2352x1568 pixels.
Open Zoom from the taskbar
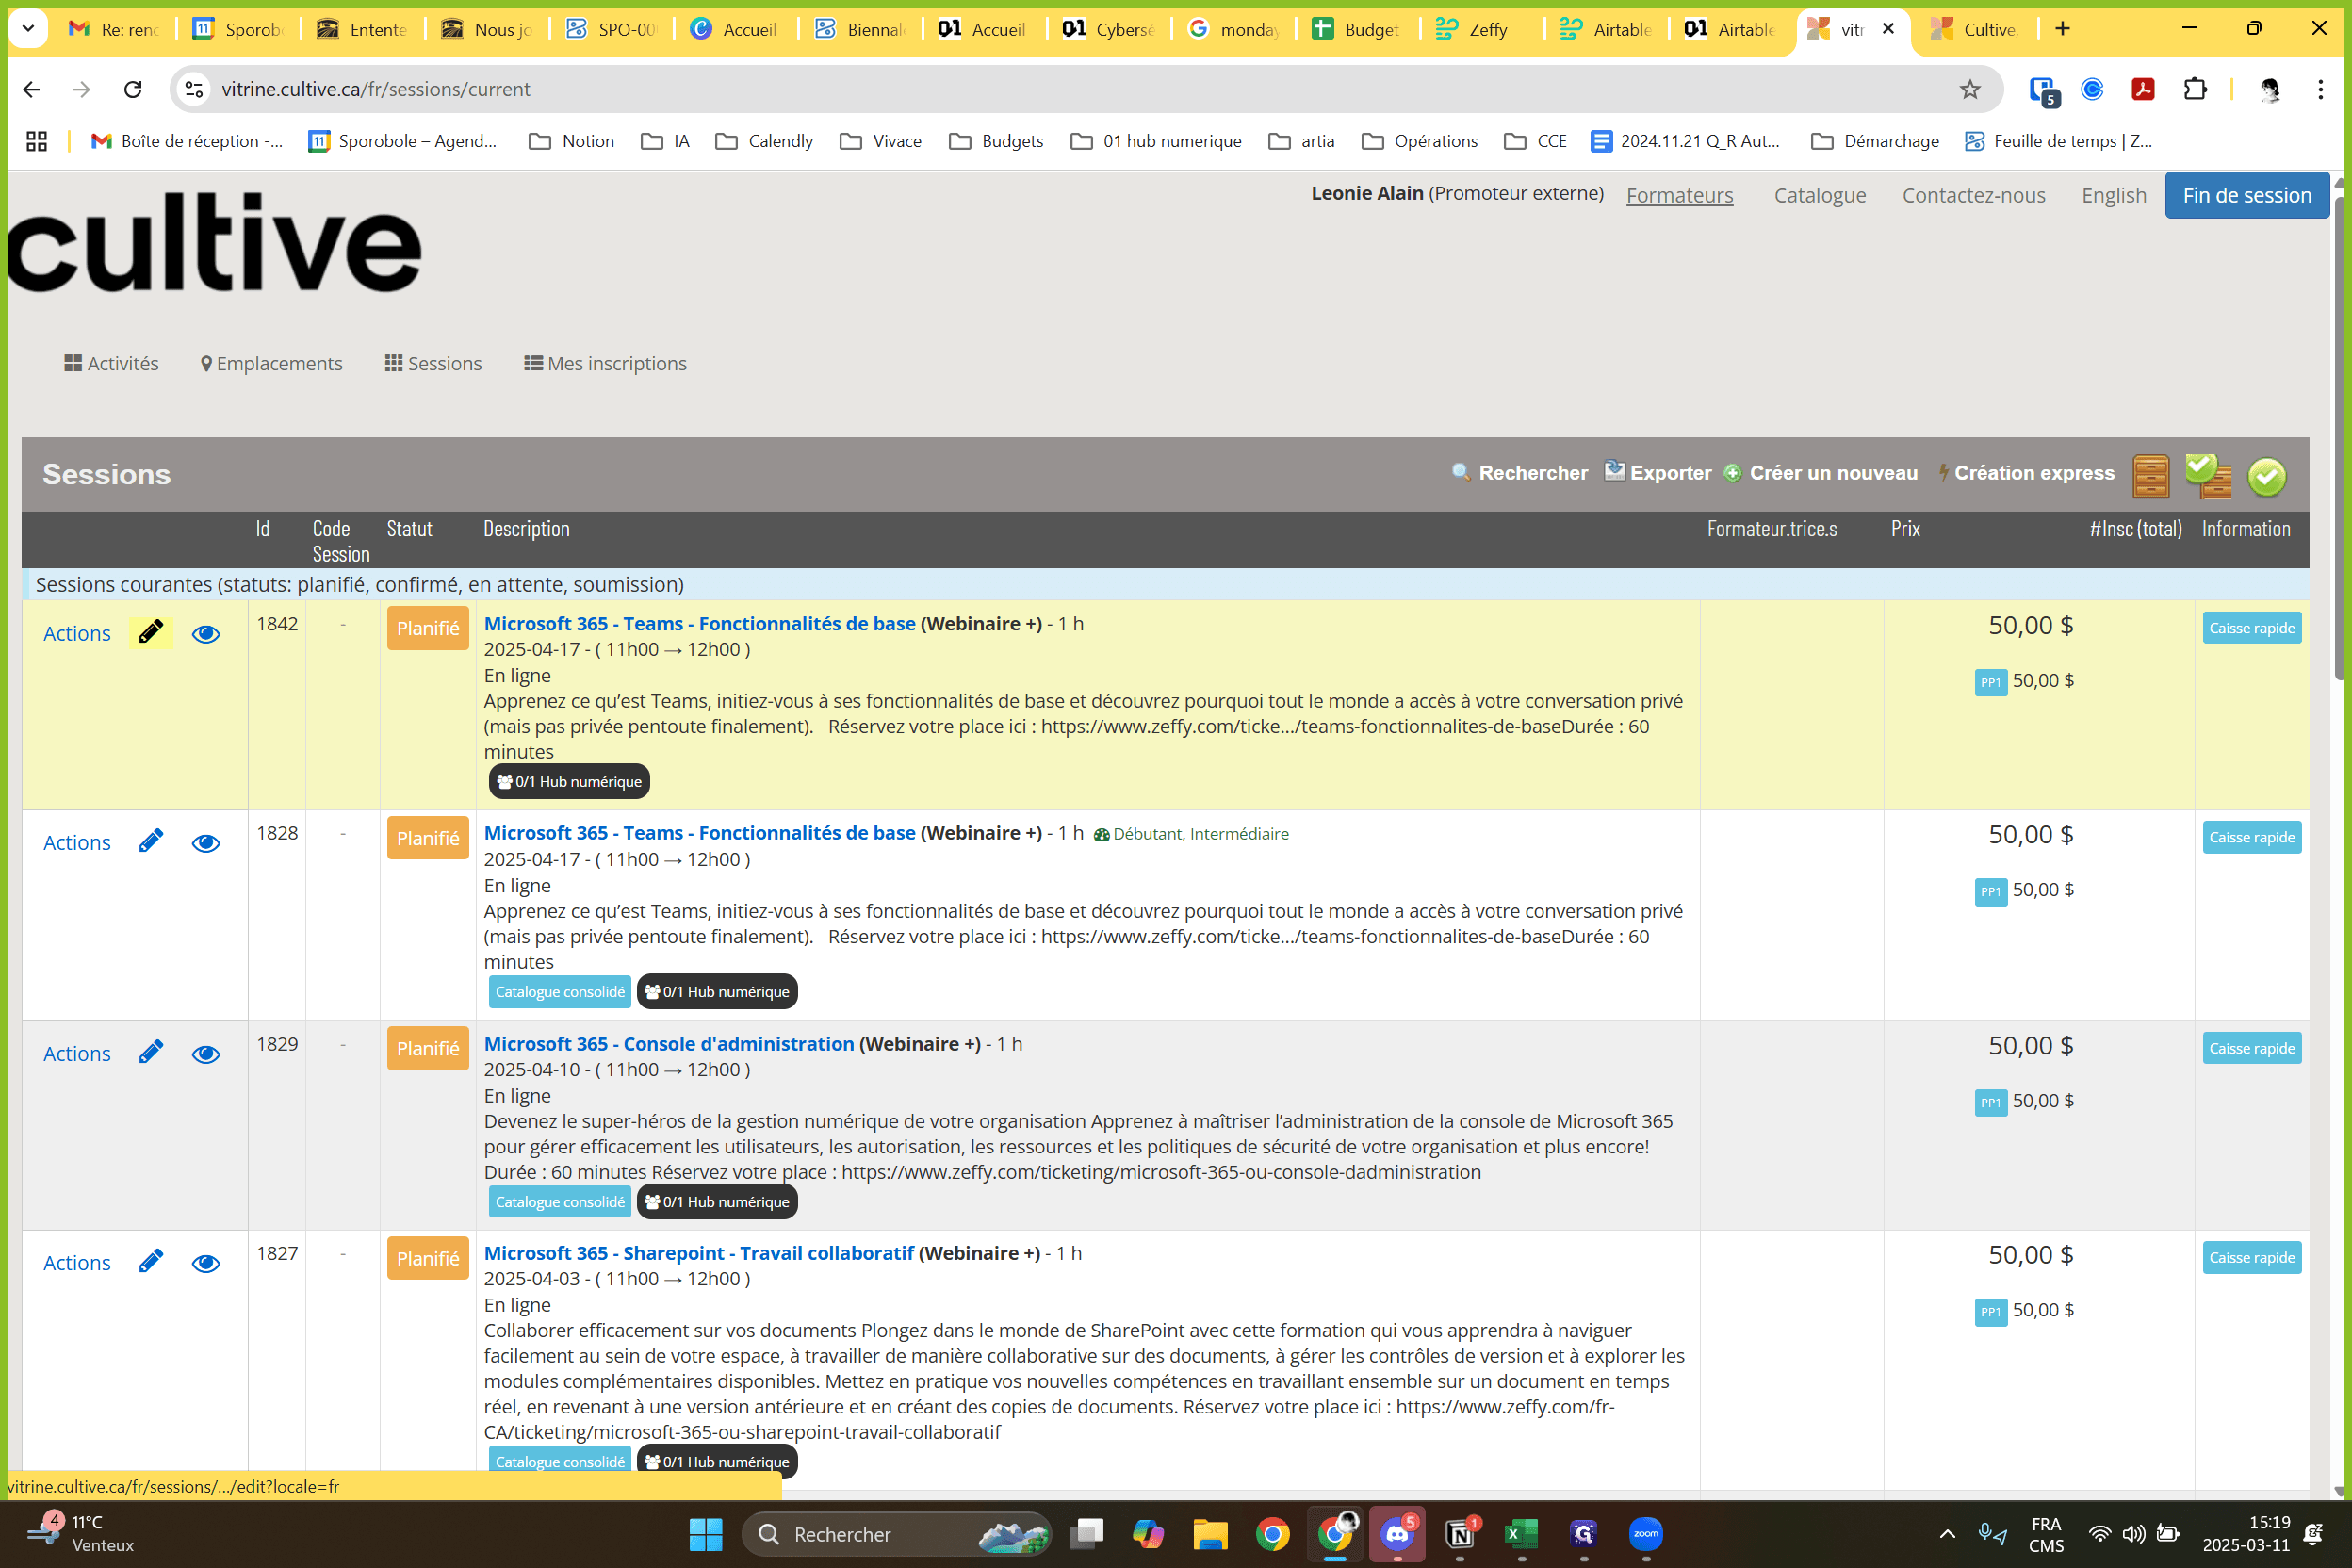(x=1645, y=1534)
